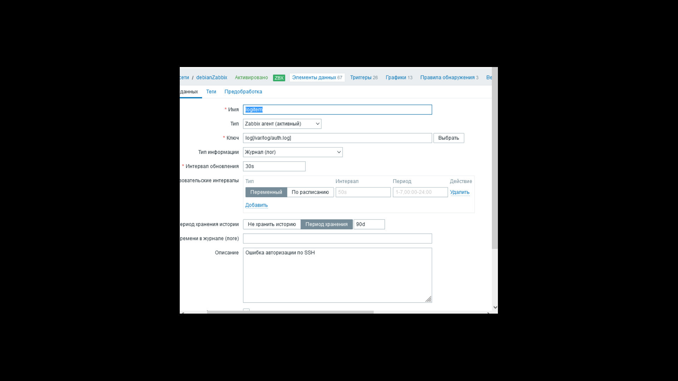Open Триггеры 26 link
Screen dimensions: 678x381
point(364,78)
